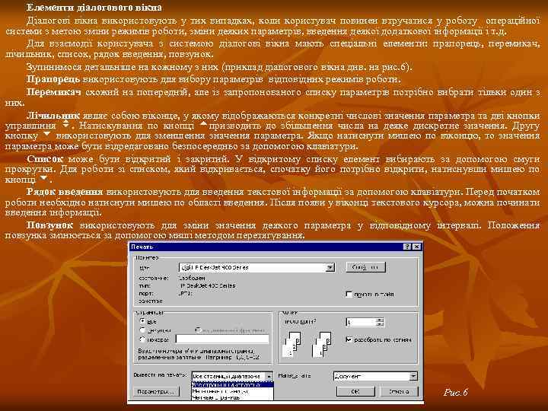Select the 'номера' page numbers radio button
The height and width of the screenshot is (411, 548).
142,339
